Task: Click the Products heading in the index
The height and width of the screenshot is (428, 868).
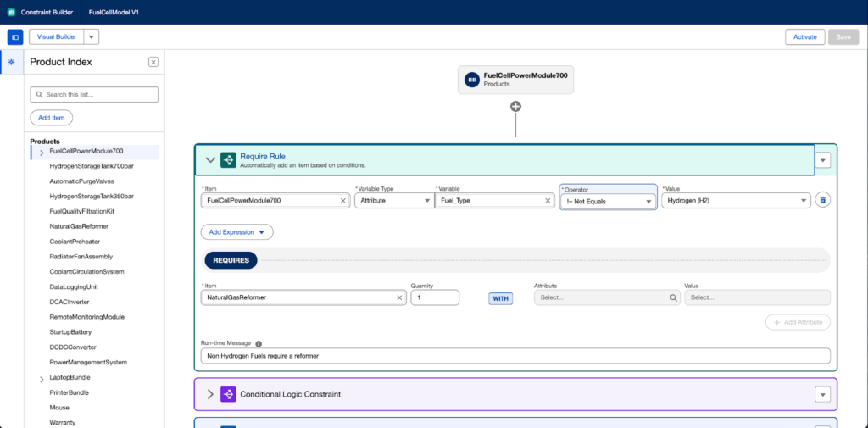Action: point(45,142)
